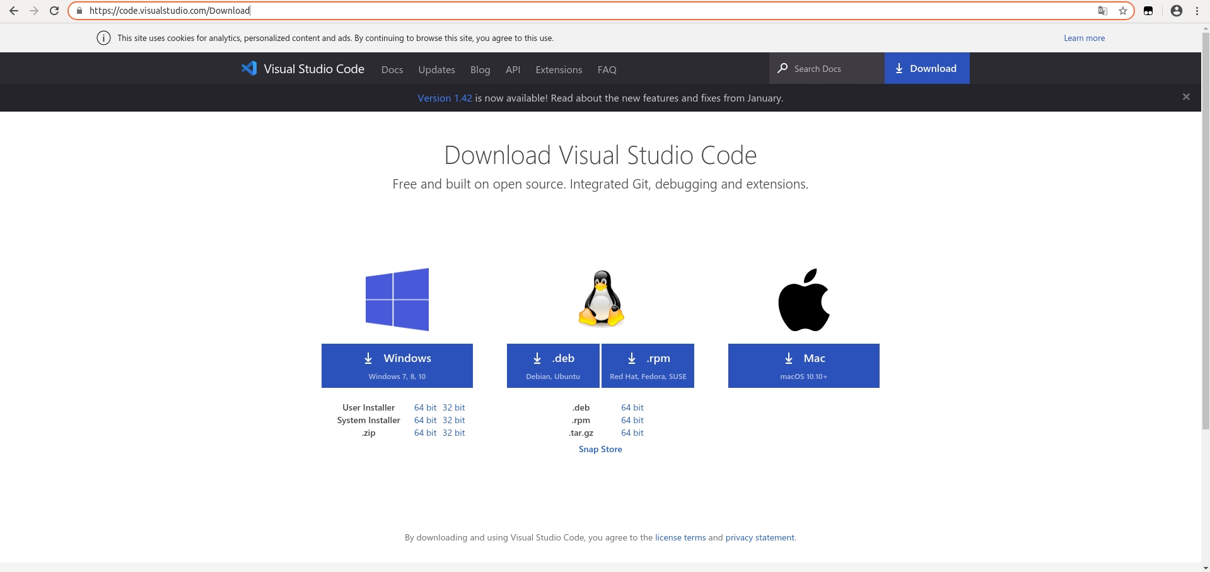Reload the page with the refresh icon
The width and height of the screenshot is (1210, 572).
click(x=54, y=11)
